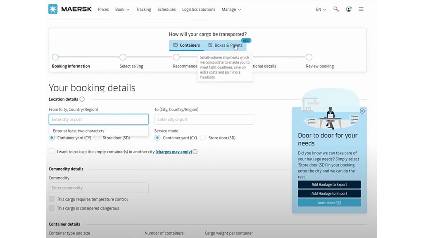Screen dimensions: 423x238
Task: Click the Containers tab container icon
Action: (175, 45)
